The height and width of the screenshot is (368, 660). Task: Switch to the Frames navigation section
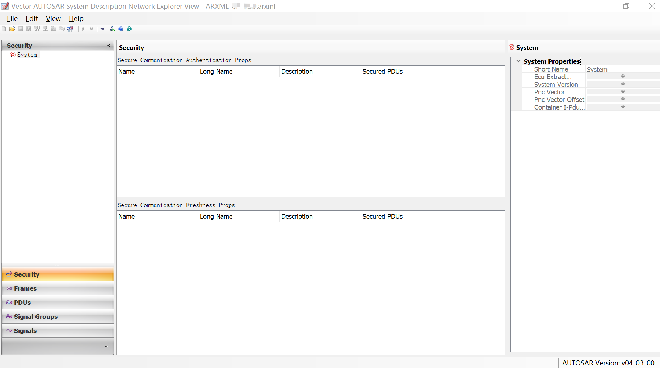(58, 288)
